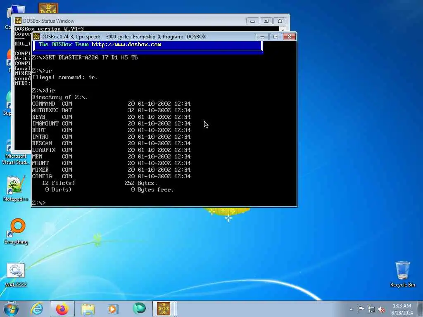The width and height of the screenshot is (423, 317).
Task: Click the 'Illegal command: ir.' message
Action: tap(65, 77)
